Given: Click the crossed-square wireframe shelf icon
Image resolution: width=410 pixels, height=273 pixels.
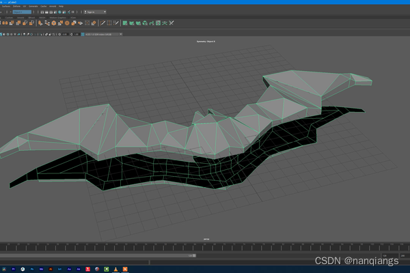Looking at the screenshot, I should point(87,23).
